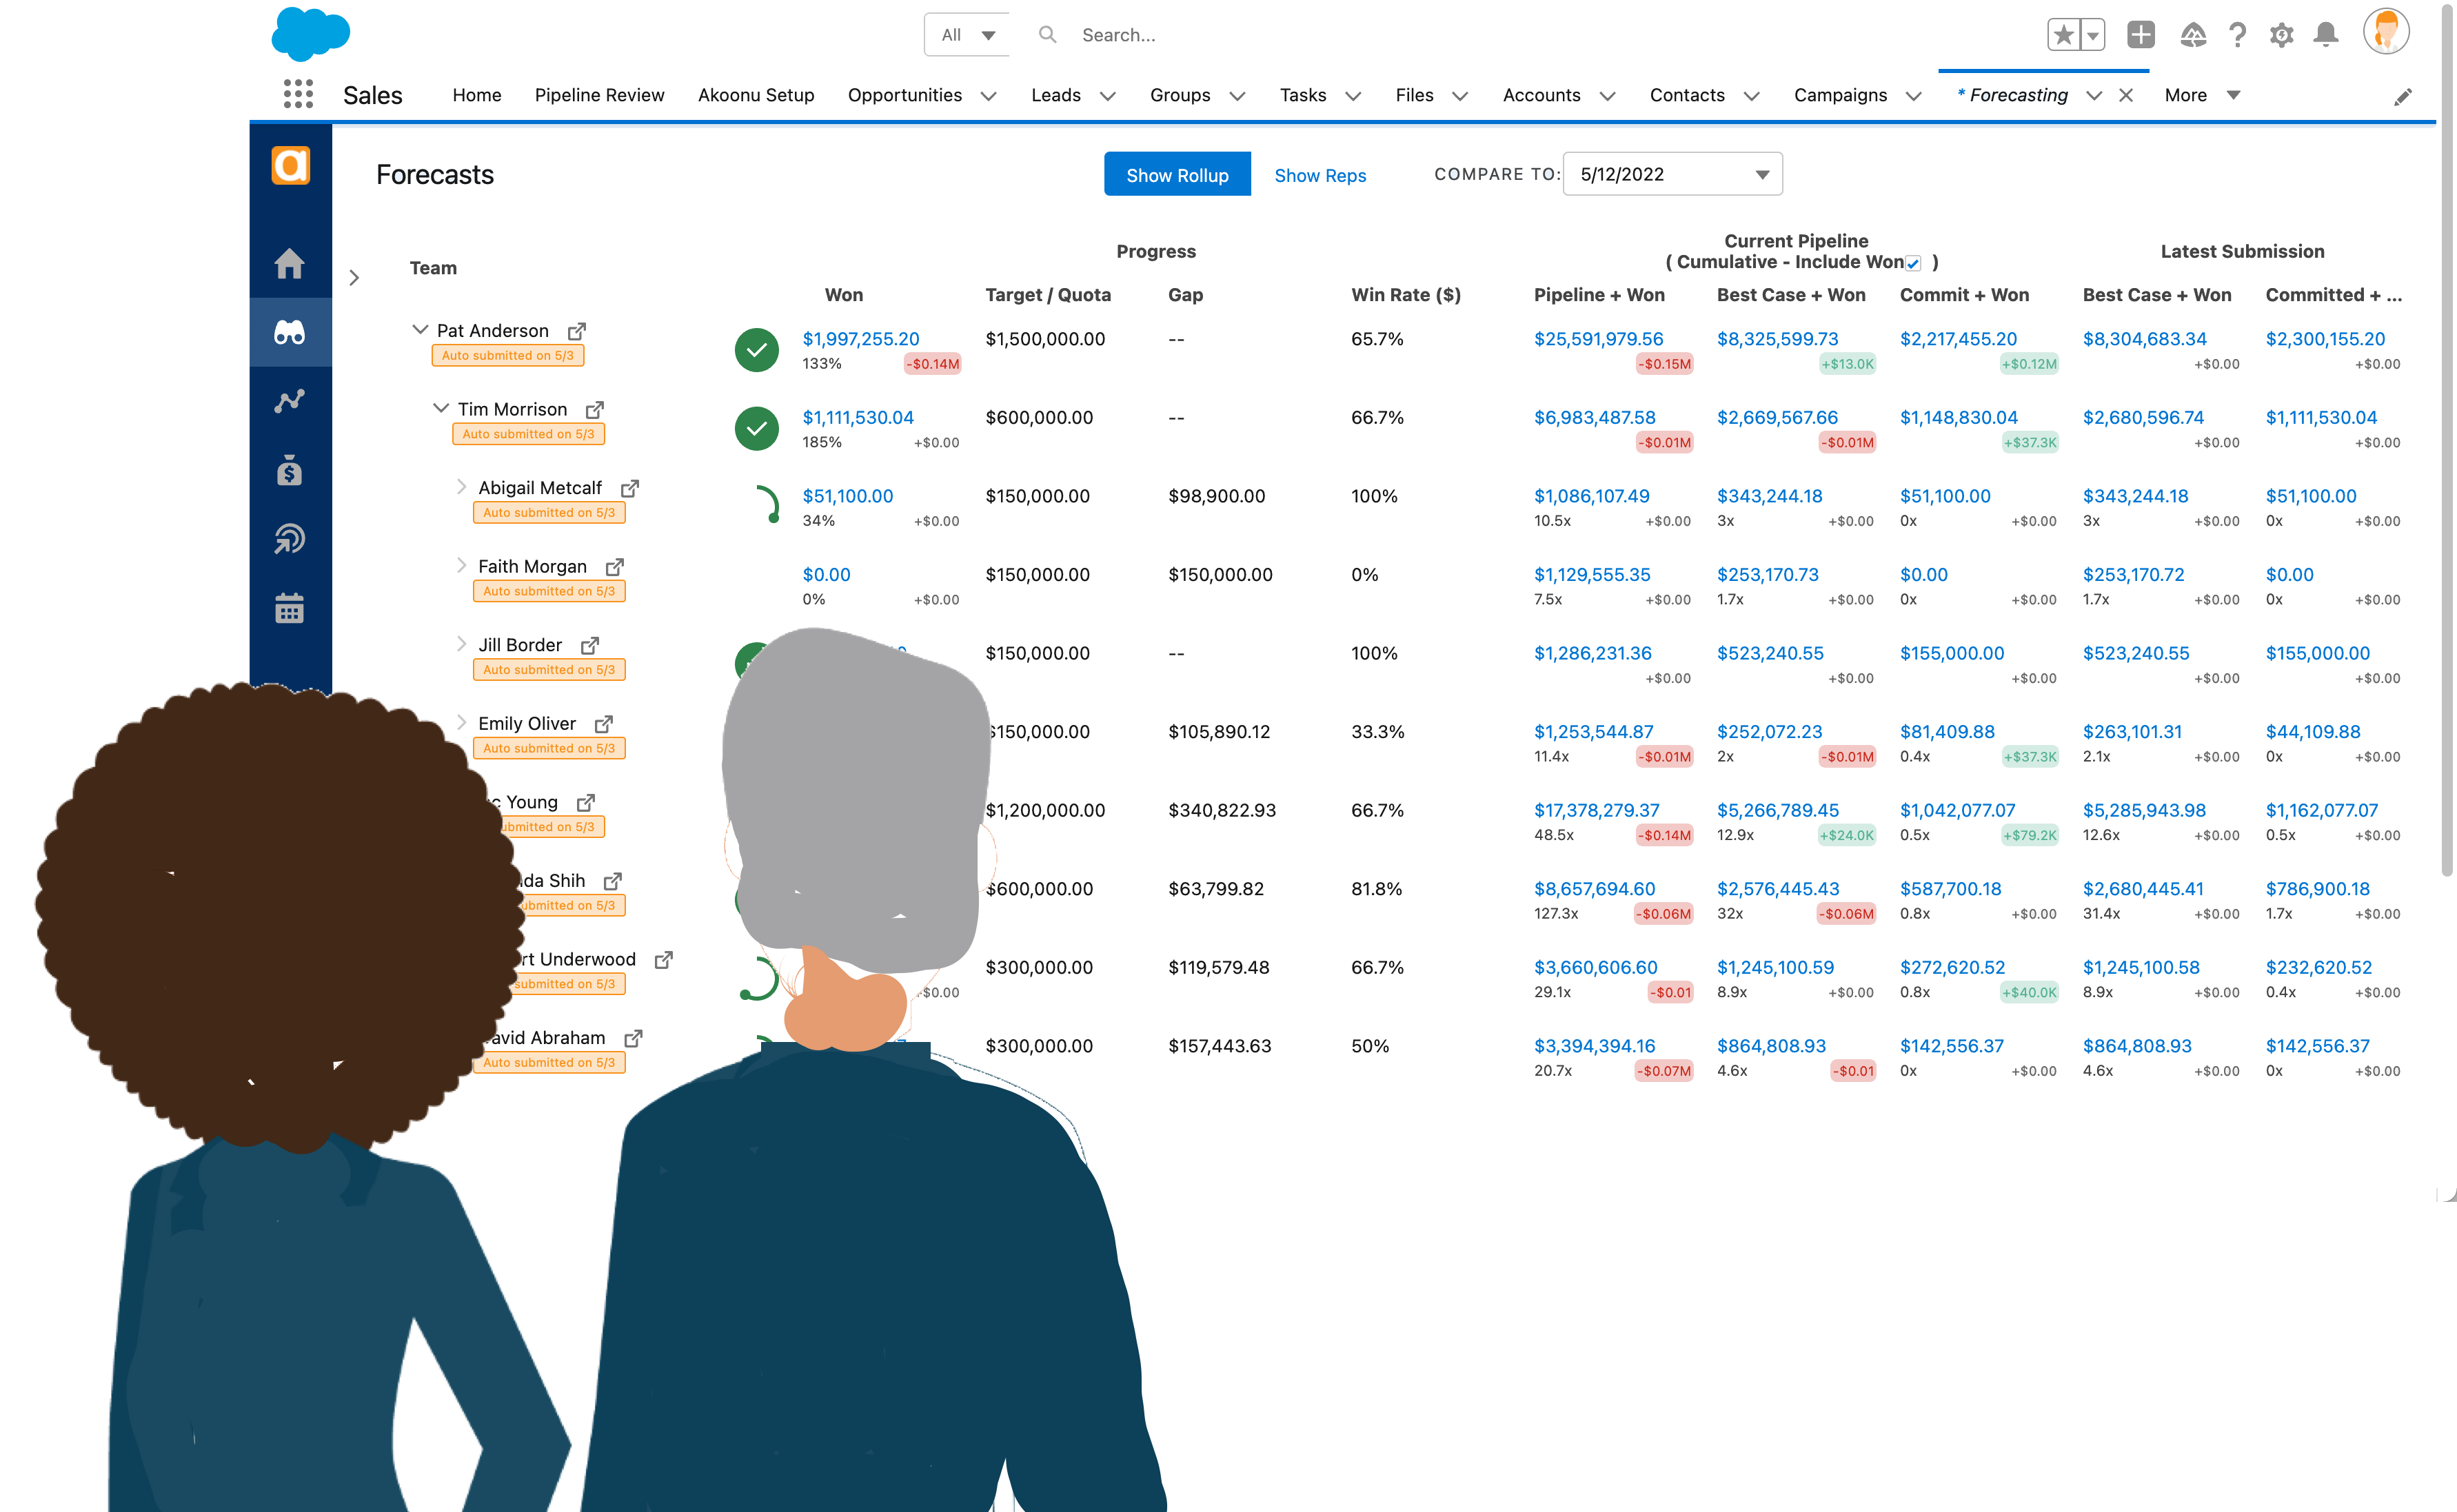Switch to the Pipeline Review tab
The image size is (2457, 1512).
(599, 95)
